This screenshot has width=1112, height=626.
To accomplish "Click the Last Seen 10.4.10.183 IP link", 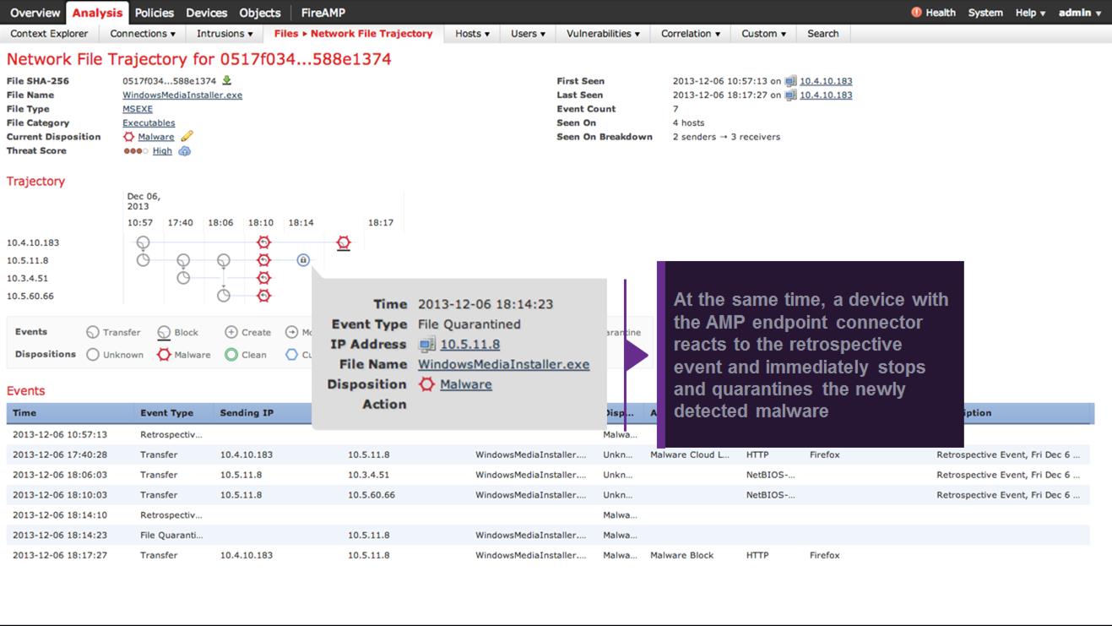I will coord(826,95).
